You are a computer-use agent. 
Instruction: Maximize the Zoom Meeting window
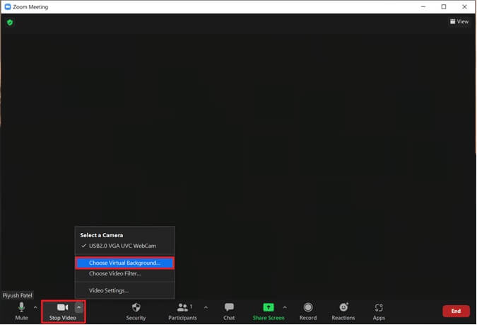click(x=444, y=6)
